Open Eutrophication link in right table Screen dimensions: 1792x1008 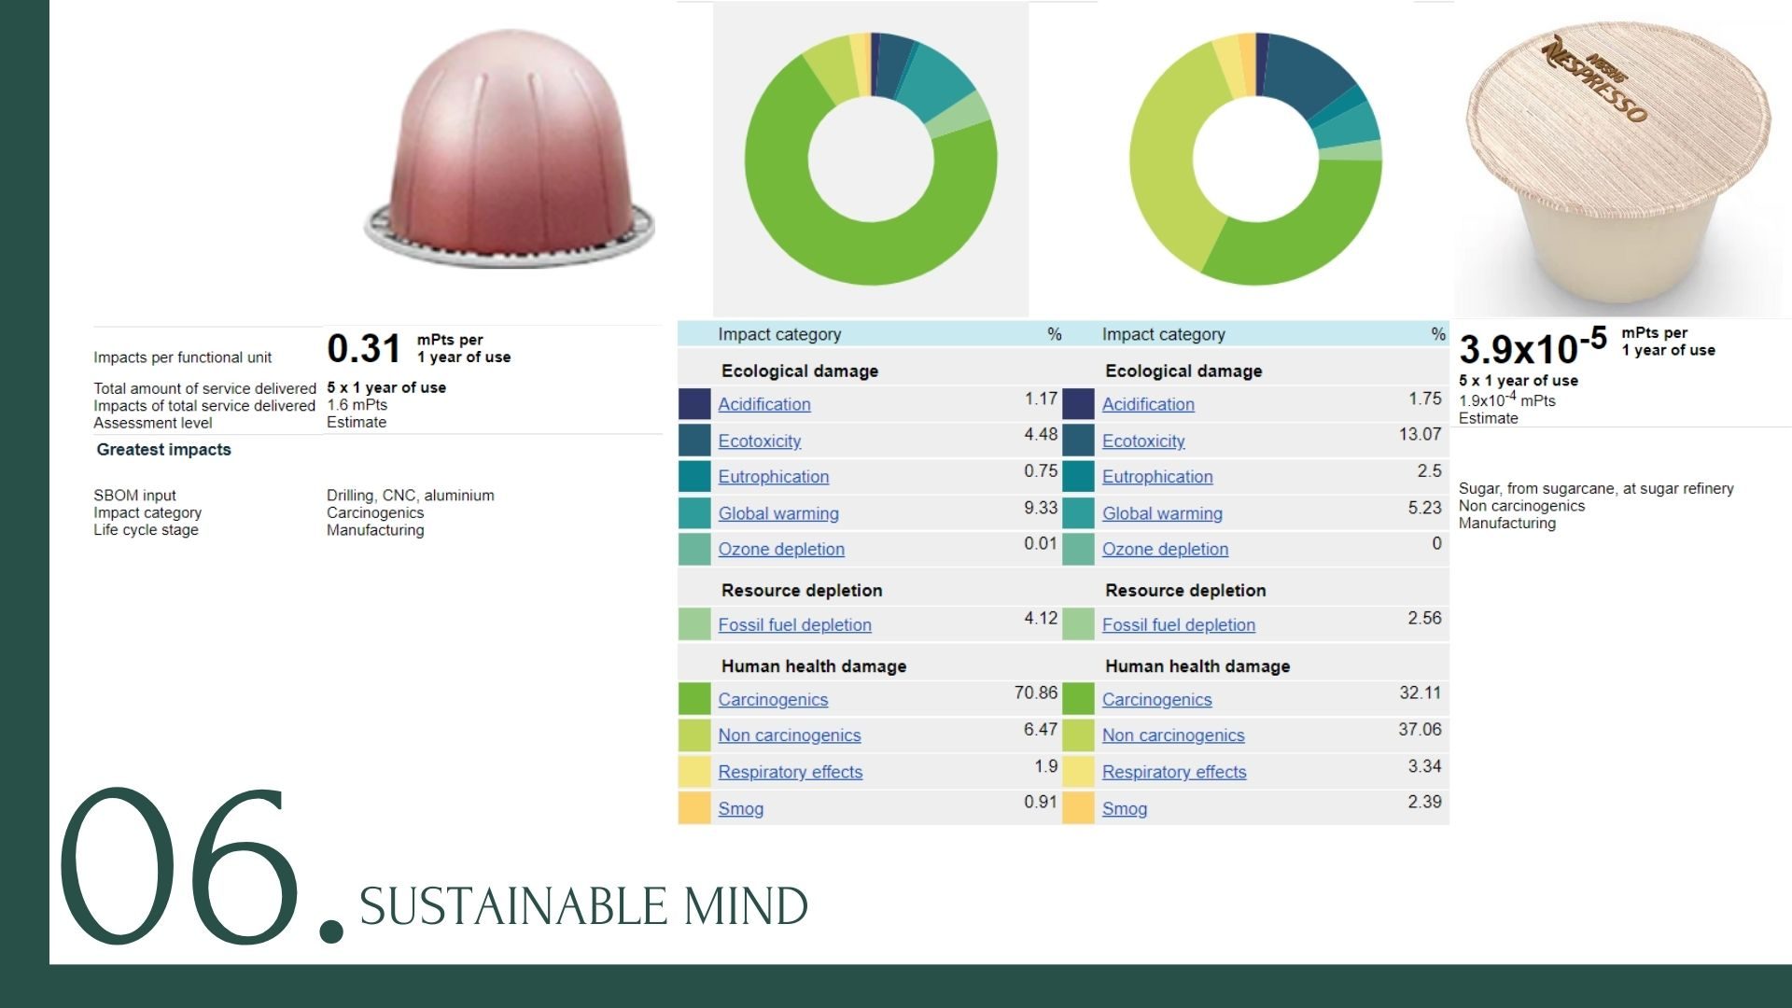click(x=1156, y=477)
